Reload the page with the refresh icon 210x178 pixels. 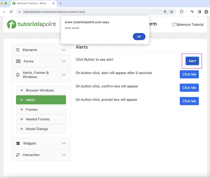click(x=11, y=12)
